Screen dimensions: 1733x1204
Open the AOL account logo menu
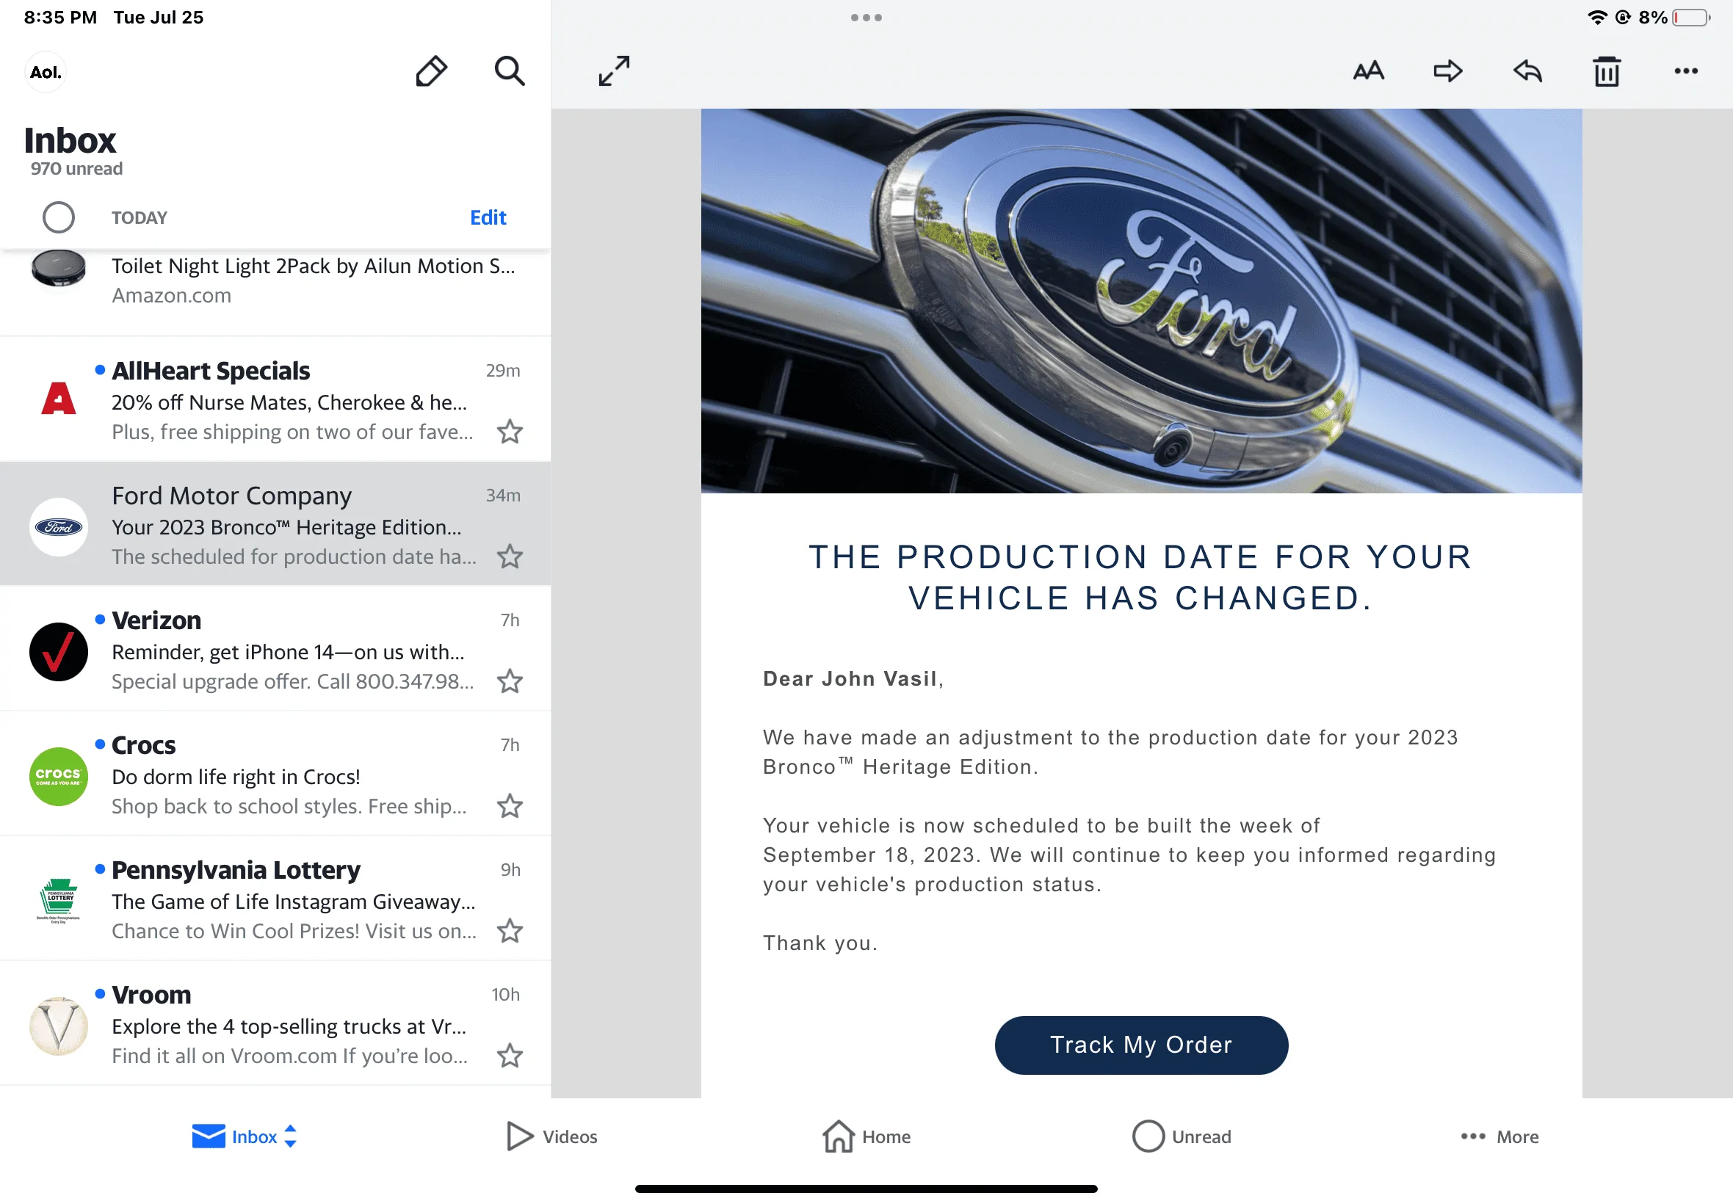46,73
